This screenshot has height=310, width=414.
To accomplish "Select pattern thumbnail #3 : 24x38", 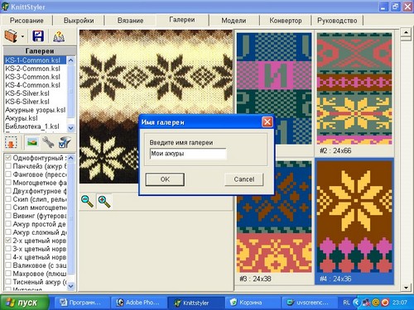I will [274, 222].
